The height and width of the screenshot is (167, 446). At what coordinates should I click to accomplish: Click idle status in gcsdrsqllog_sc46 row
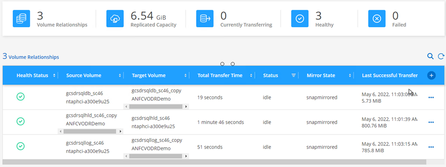point(267,147)
